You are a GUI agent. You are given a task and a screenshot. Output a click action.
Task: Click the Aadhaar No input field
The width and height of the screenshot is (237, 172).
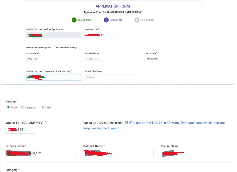(x=113, y=35)
